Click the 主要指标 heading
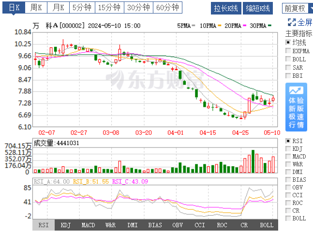313x233 pixels. pos(298,33)
